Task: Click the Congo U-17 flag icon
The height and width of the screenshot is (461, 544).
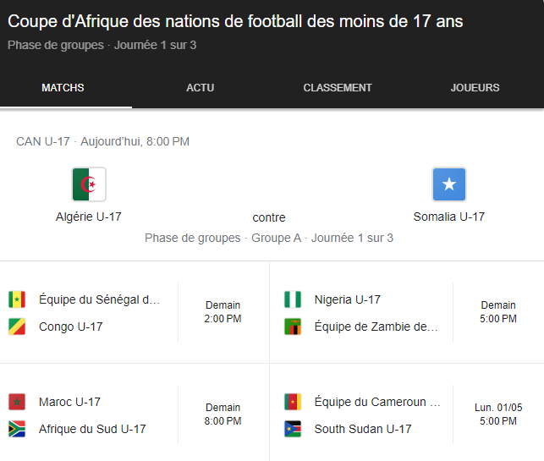Action: click(x=17, y=327)
